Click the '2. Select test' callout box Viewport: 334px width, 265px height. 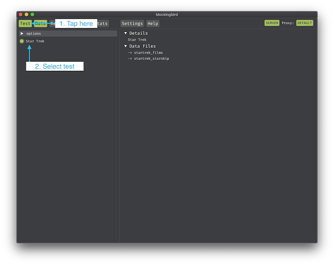pyautogui.click(x=55, y=66)
